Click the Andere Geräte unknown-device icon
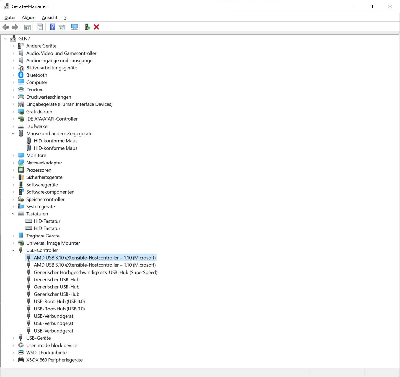This screenshot has height=377, width=400. (21, 46)
